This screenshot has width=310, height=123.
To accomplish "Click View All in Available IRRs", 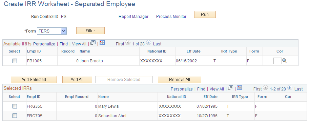I will [x=79, y=44].
